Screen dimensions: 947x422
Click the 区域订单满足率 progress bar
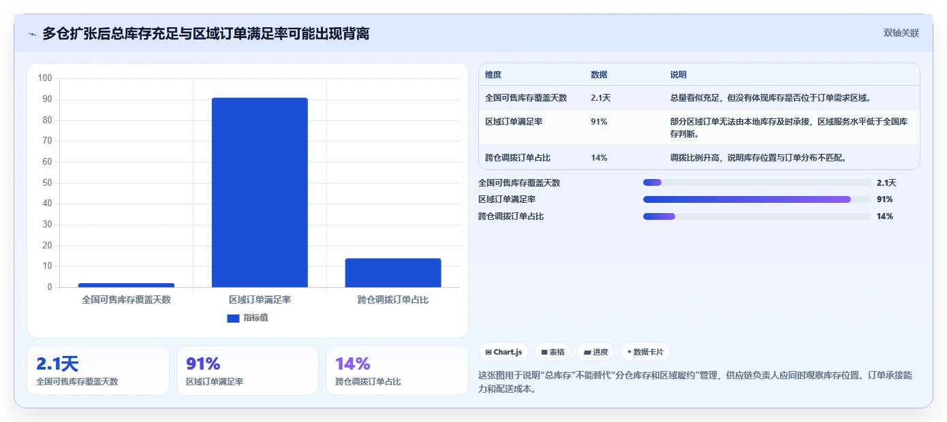pos(757,199)
